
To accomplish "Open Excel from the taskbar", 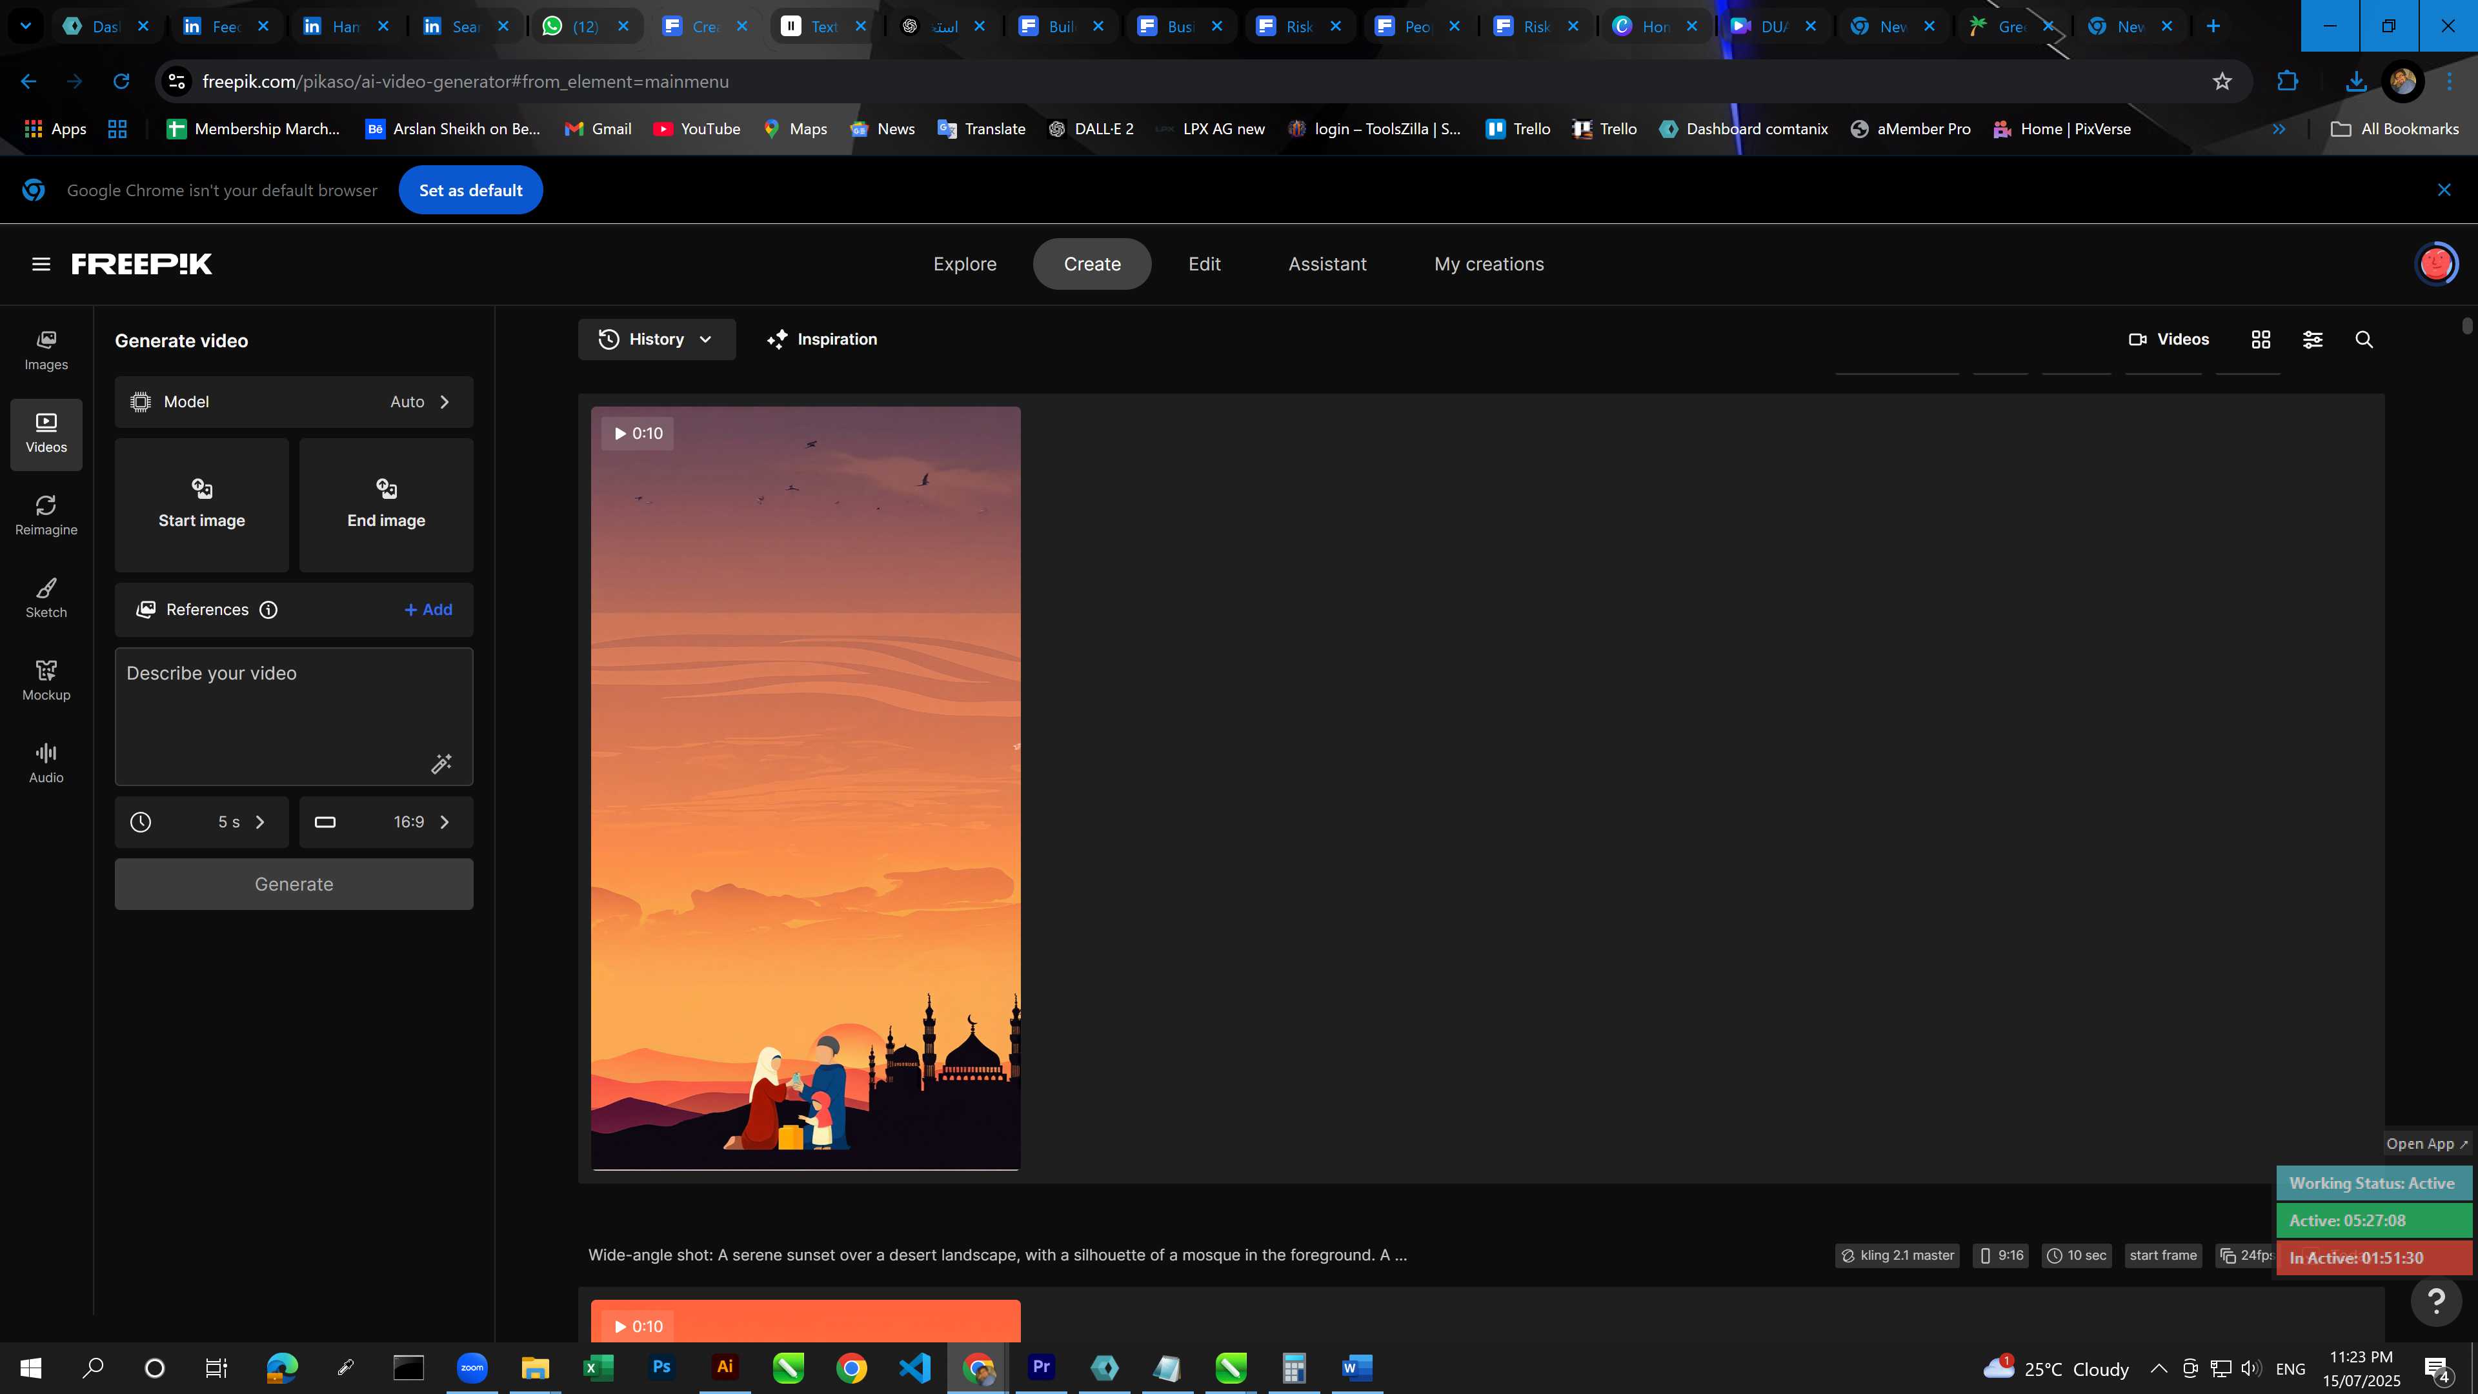I will [x=598, y=1367].
